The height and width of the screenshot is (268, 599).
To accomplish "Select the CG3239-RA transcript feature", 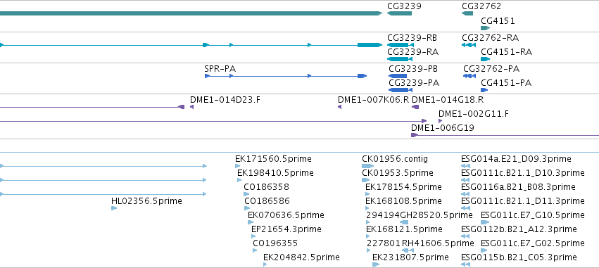I will click(x=400, y=59).
